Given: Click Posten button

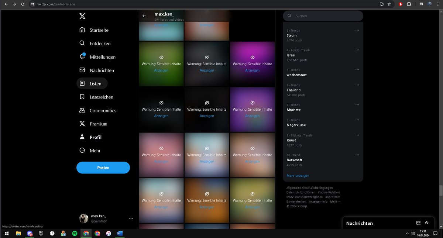Looking at the screenshot, I should [x=103, y=168].
